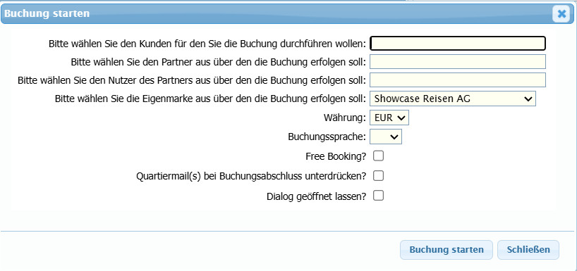The height and width of the screenshot is (271, 577).
Task: Click the Buchung starten dialog title
Action: pyautogui.click(x=47, y=13)
